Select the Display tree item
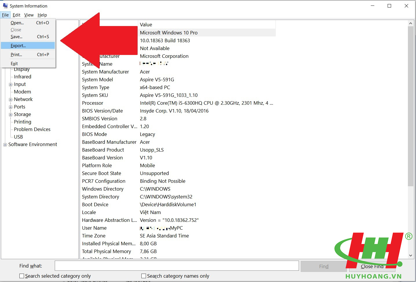 tap(22, 69)
